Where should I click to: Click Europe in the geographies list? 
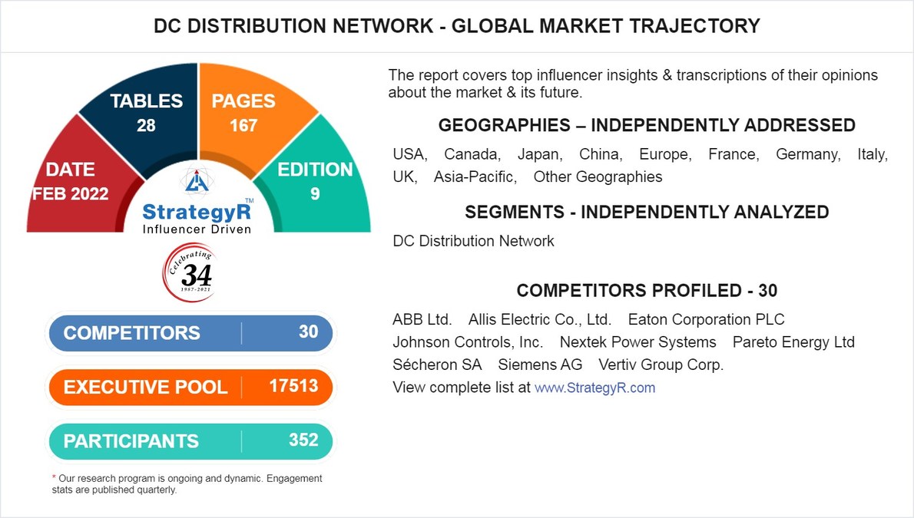(665, 154)
